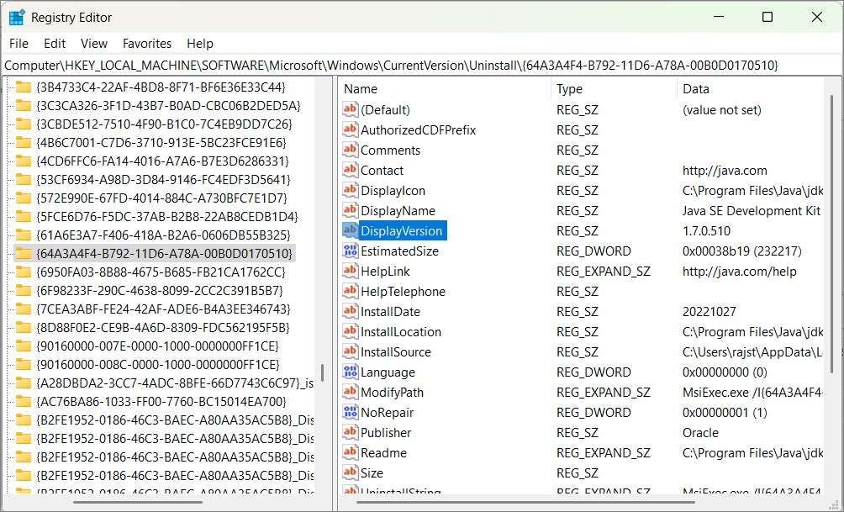
Task: Select the ModifyPath value name
Action: 393,393
